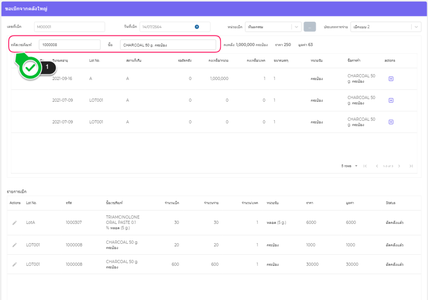Go to the next page of lot table
The width and height of the screenshot is (428, 300).
(x=399, y=166)
